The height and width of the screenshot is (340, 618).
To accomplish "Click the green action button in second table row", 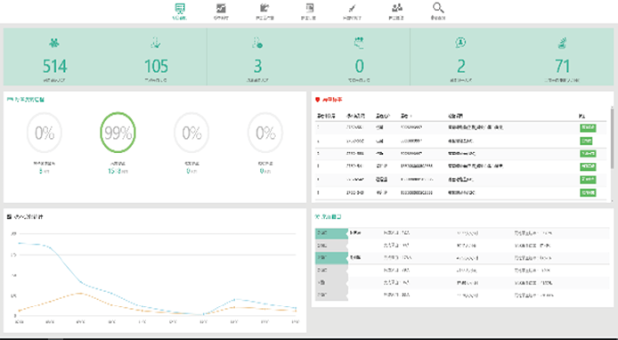I will click(x=586, y=141).
